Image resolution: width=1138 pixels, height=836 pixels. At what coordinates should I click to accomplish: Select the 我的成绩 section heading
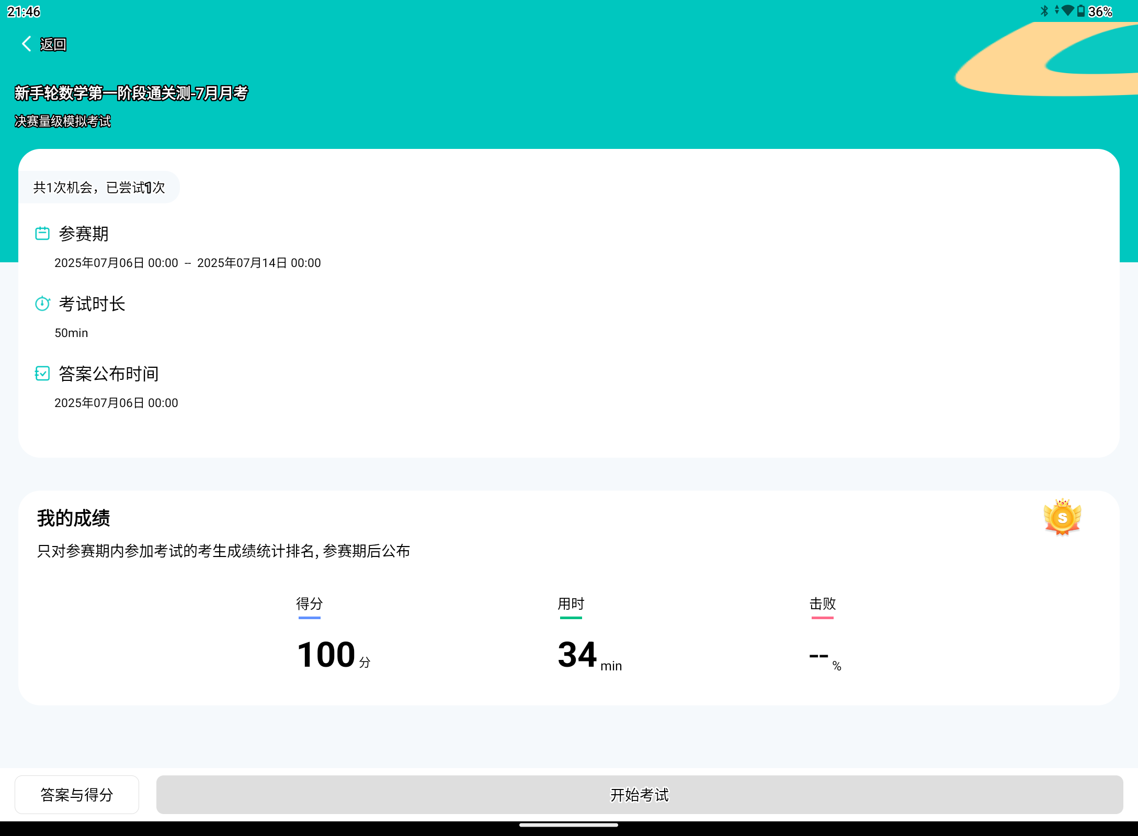coord(73,518)
